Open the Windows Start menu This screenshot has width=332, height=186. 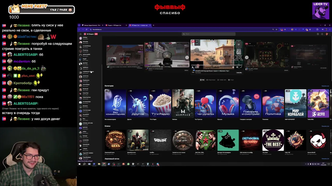pos(79,164)
